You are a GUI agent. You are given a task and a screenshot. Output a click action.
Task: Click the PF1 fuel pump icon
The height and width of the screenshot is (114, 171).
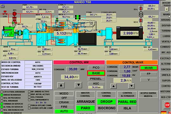(14, 14)
